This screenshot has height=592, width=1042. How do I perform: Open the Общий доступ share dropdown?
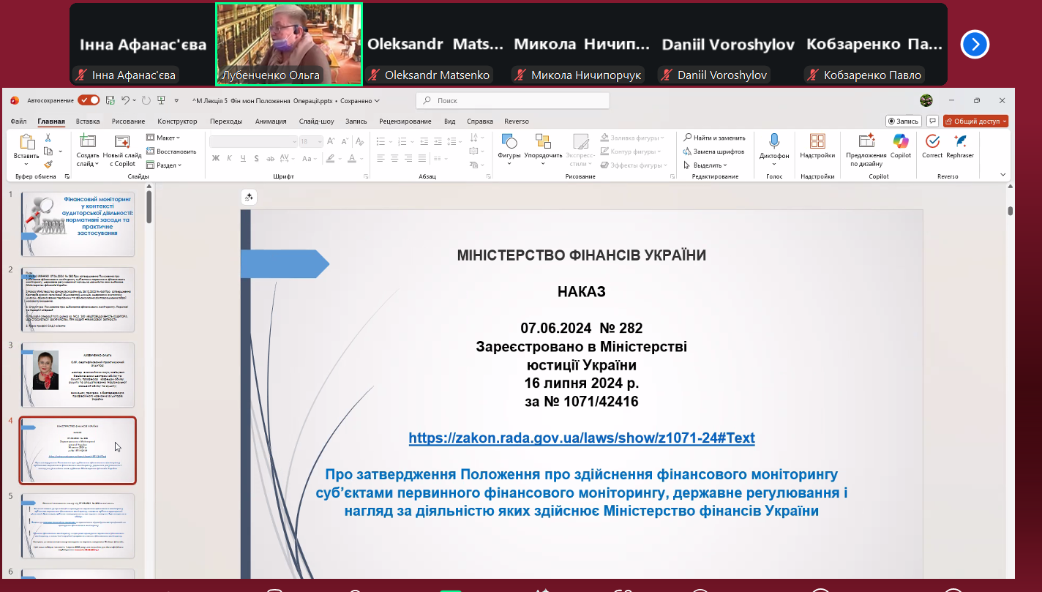point(975,121)
